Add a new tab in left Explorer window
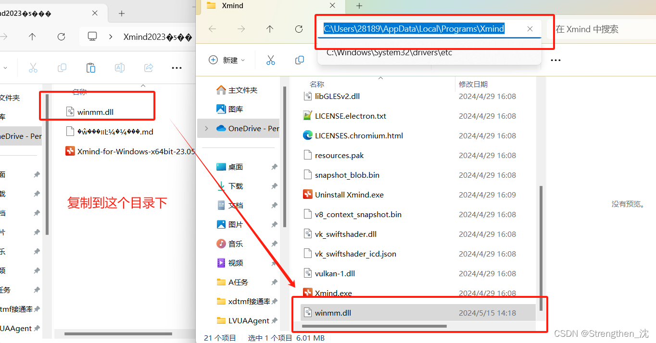 pyautogui.click(x=122, y=13)
